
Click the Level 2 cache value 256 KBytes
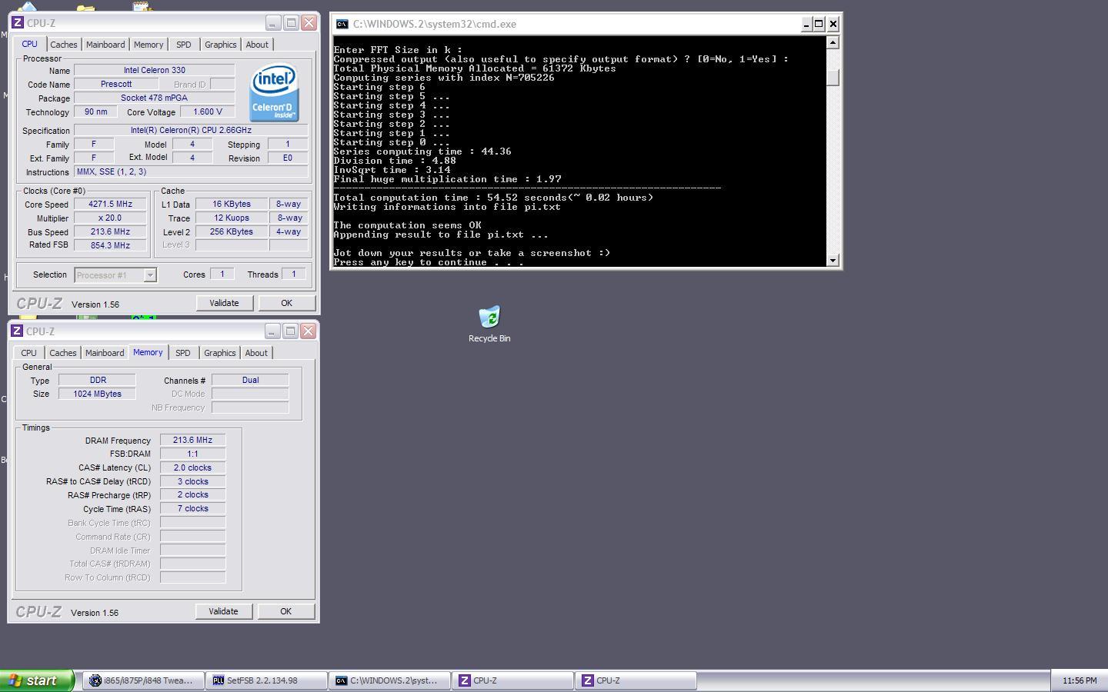point(232,231)
